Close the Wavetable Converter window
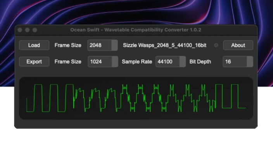 click(x=20, y=30)
